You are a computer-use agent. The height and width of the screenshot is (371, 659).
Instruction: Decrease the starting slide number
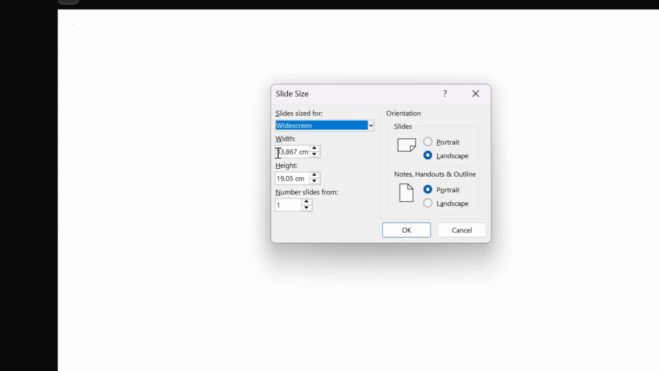pos(306,208)
